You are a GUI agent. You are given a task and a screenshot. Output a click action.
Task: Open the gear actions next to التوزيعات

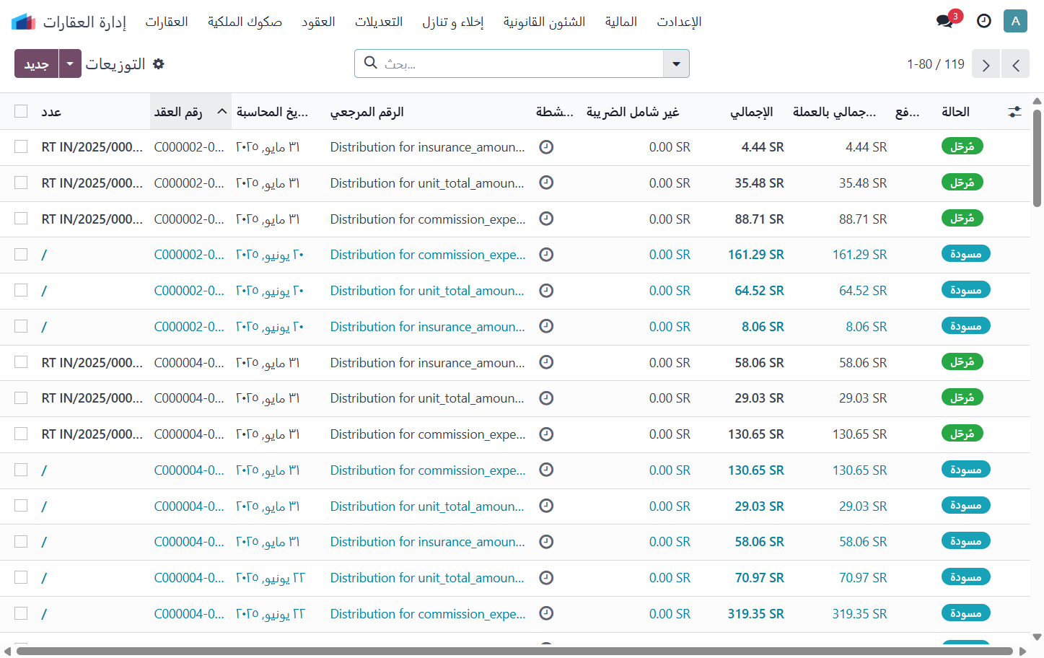click(x=159, y=63)
